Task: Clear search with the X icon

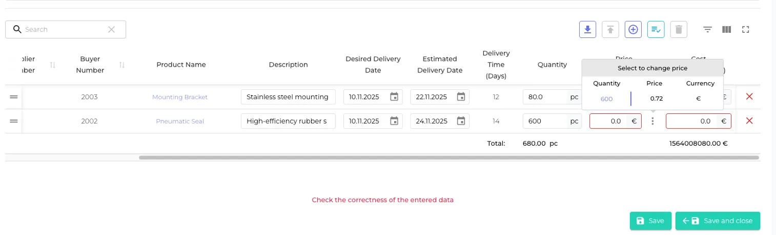Action: tap(111, 30)
